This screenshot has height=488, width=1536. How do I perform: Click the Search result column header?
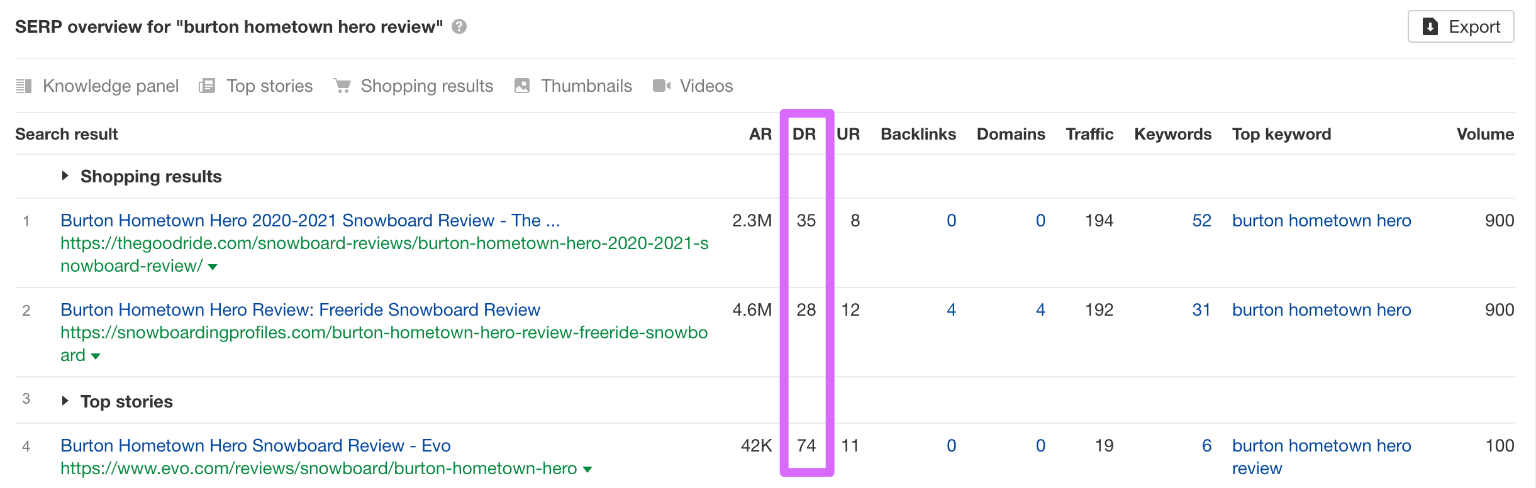pyautogui.click(x=67, y=134)
